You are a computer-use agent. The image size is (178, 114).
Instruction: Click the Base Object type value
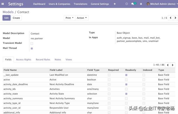click(x=123, y=33)
